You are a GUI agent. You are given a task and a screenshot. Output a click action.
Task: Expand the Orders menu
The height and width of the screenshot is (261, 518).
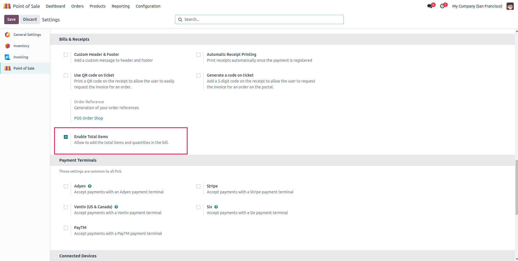point(77,6)
